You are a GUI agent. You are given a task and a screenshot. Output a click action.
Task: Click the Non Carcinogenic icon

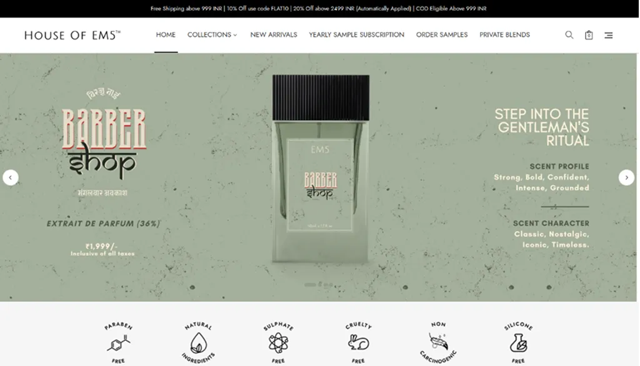pyautogui.click(x=438, y=343)
